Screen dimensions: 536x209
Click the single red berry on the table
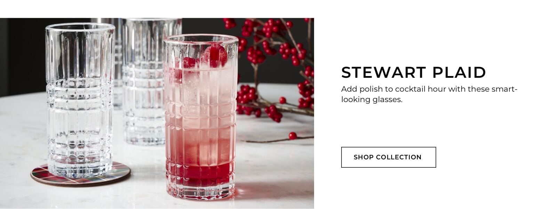pos(293,136)
